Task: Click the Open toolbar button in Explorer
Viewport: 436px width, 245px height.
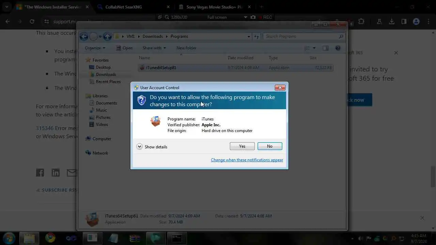Action: 124,48
